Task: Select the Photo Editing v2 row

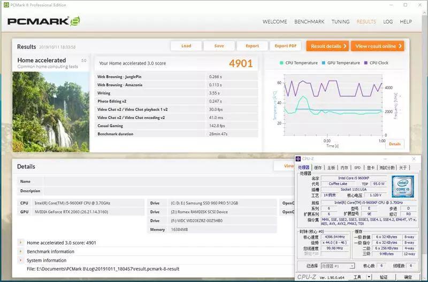Action: point(177,101)
